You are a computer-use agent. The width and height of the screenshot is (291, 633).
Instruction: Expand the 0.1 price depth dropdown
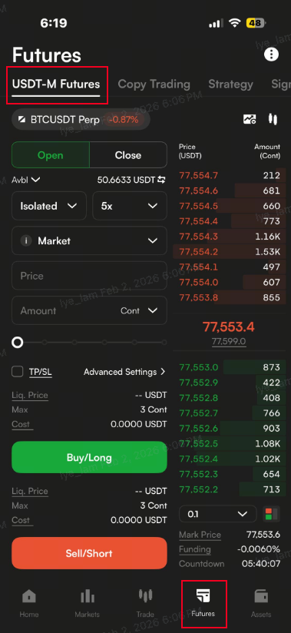click(217, 514)
